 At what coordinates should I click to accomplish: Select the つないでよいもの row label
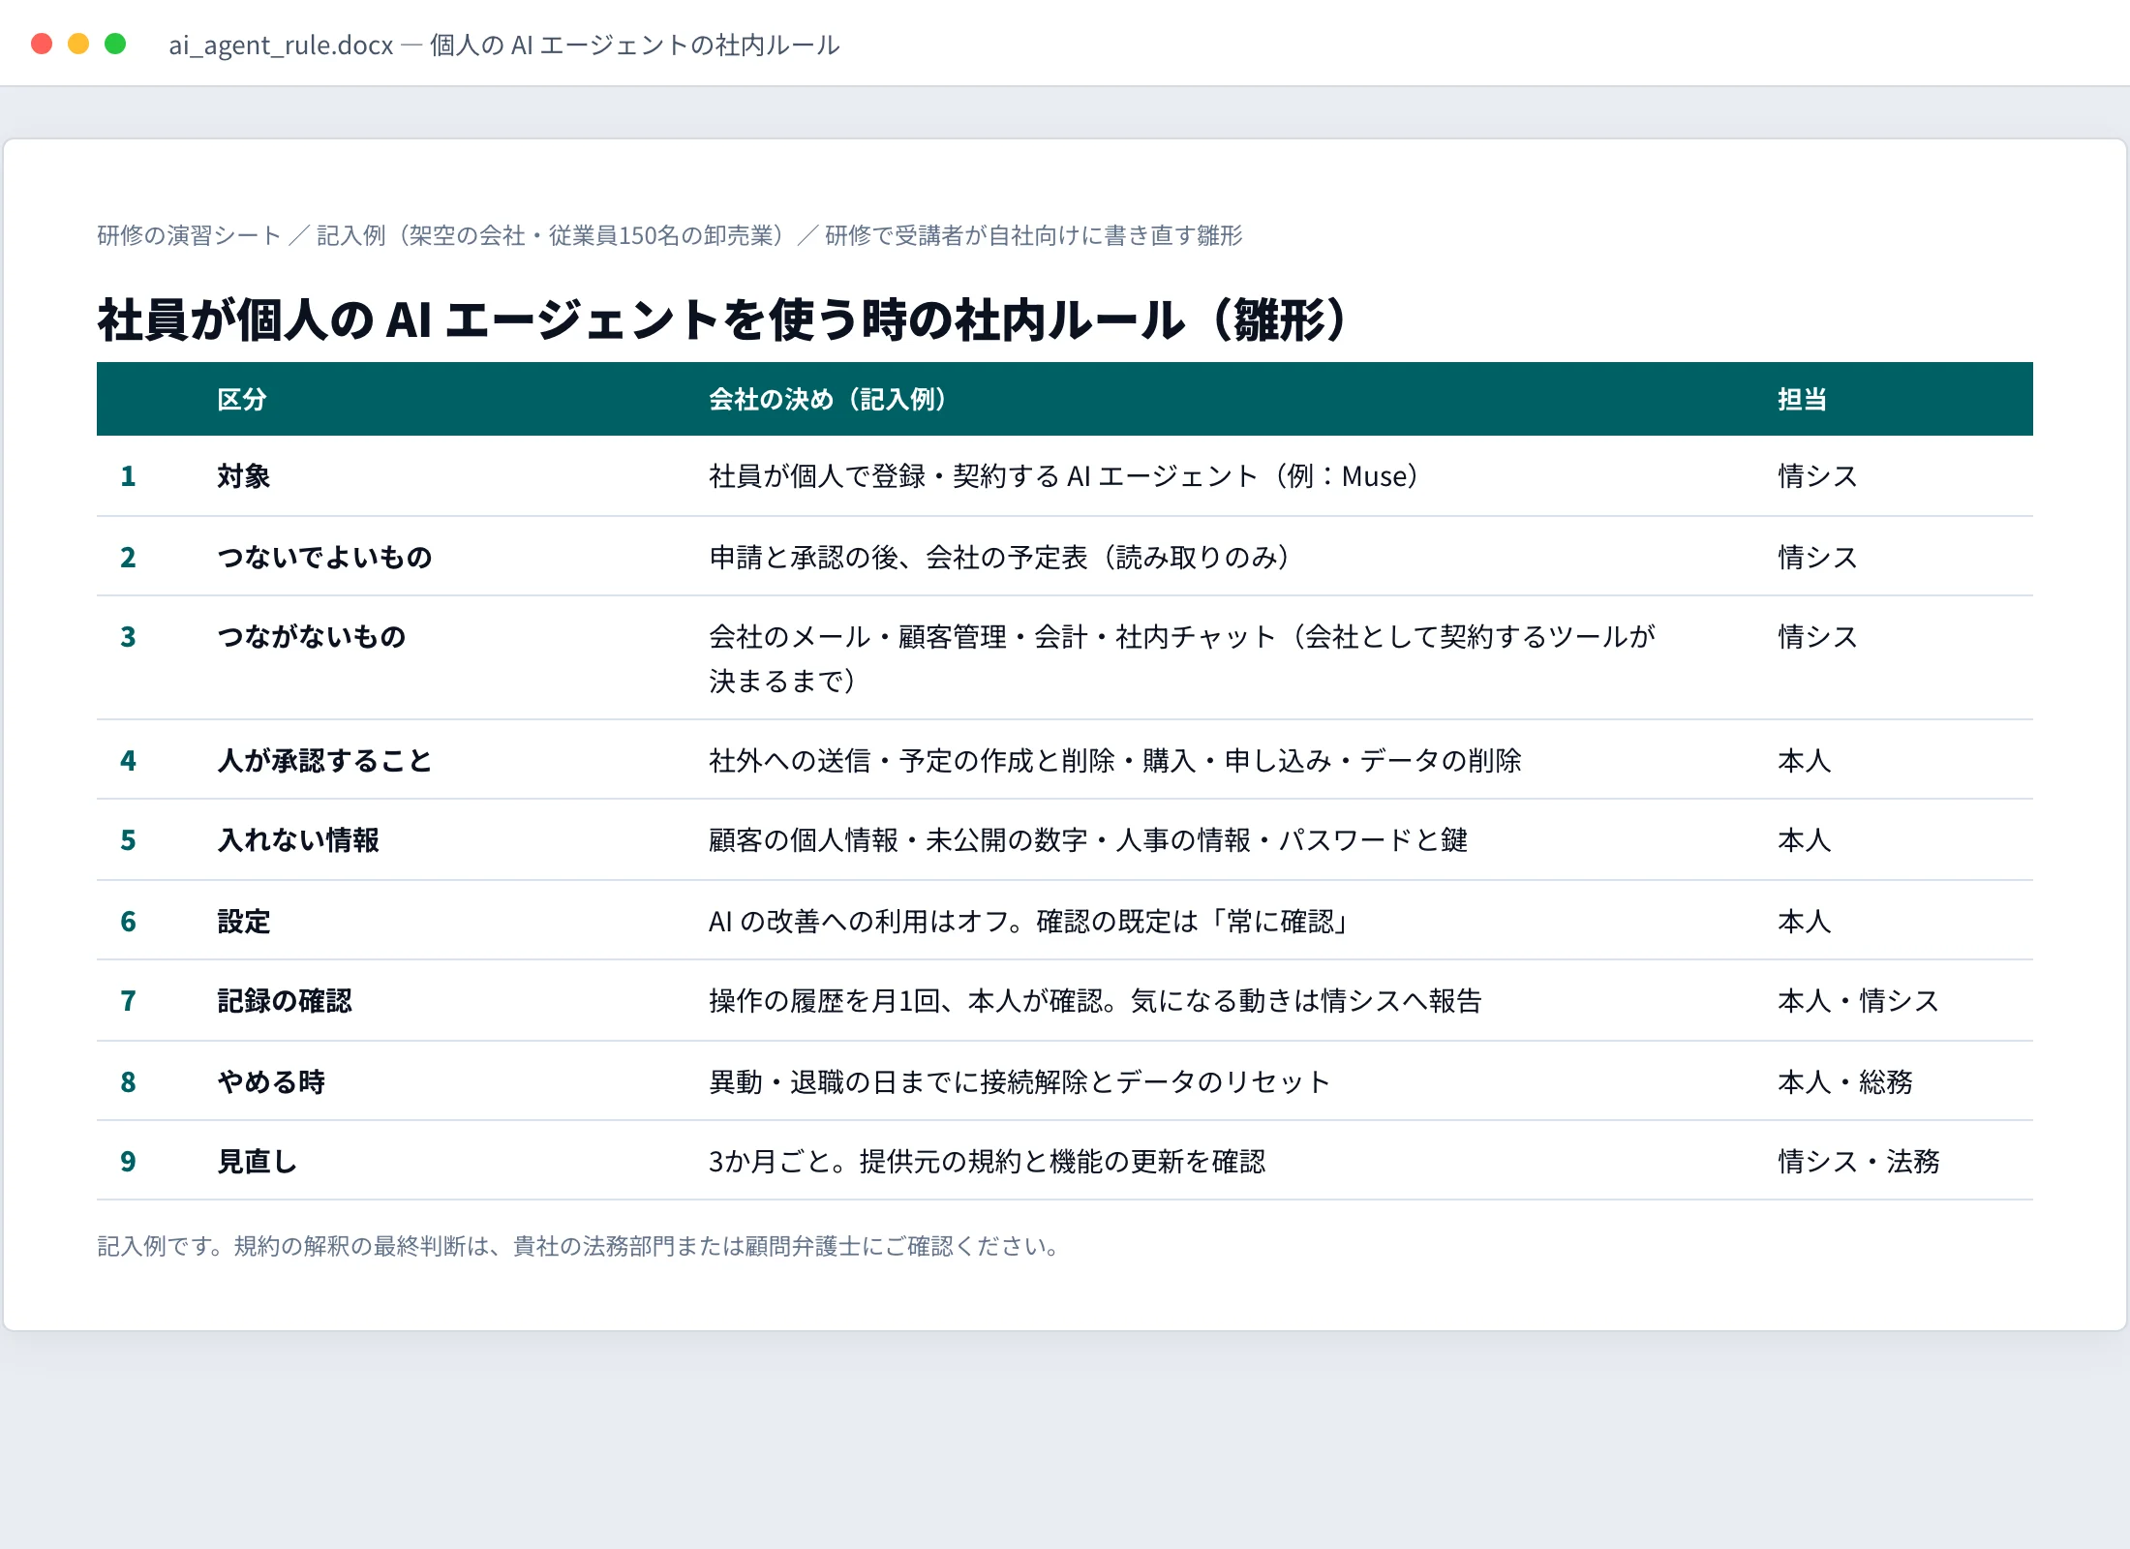324,557
